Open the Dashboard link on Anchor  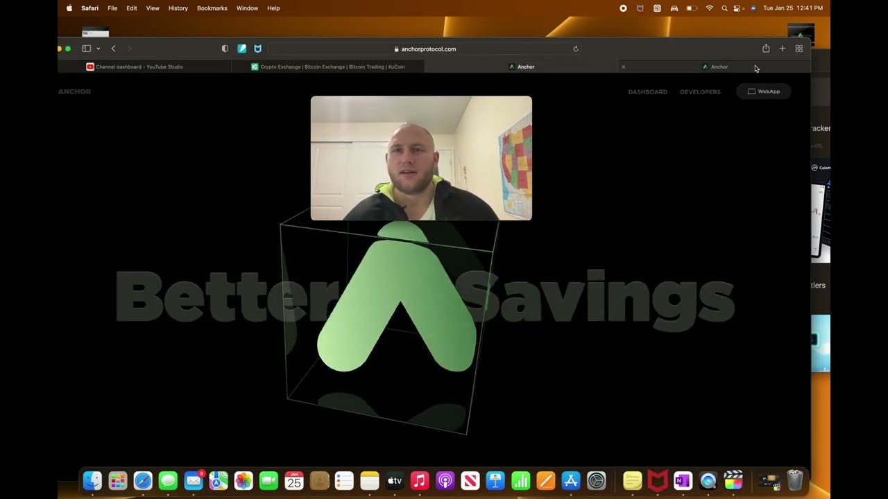647,91
